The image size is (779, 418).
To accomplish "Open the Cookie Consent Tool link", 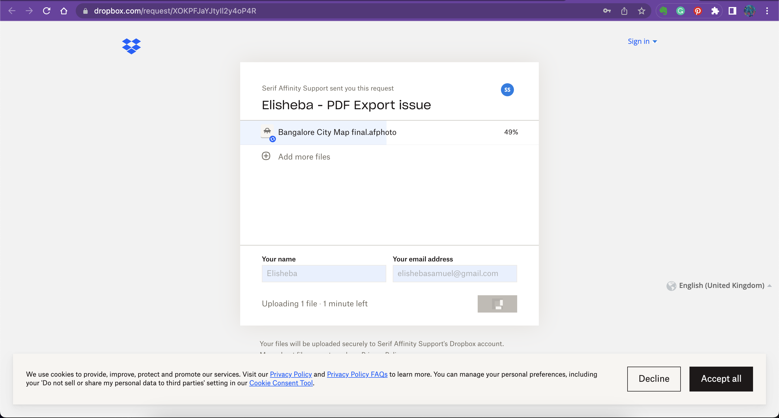I will click(281, 383).
